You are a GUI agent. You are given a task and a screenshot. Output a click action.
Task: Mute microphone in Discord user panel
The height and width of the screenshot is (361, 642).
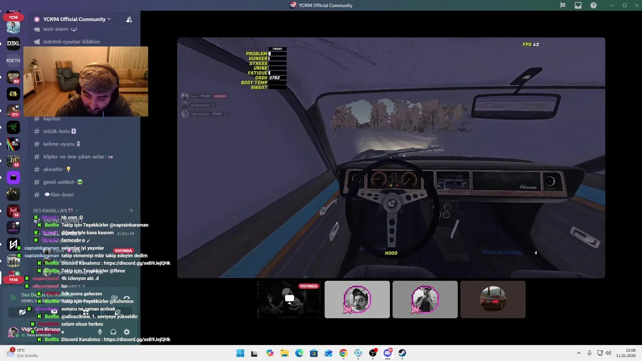[100, 332]
